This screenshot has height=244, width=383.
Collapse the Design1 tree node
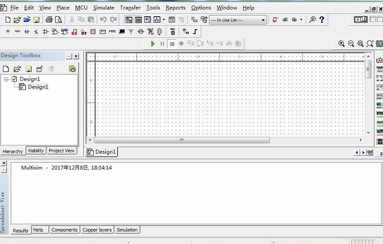[x=6, y=79]
